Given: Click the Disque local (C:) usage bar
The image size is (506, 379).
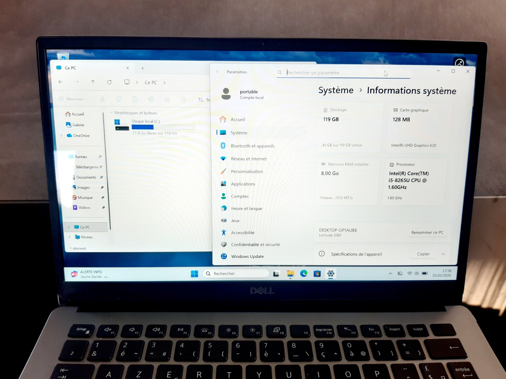Looking at the screenshot, I should pos(163,127).
